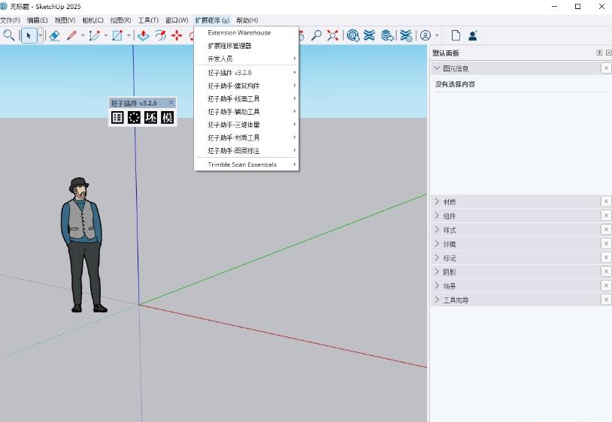Viewport: 612px width, 422px height.
Task: Click the double-chevron icon beside 3D Warehouse
Action: (x=369, y=35)
